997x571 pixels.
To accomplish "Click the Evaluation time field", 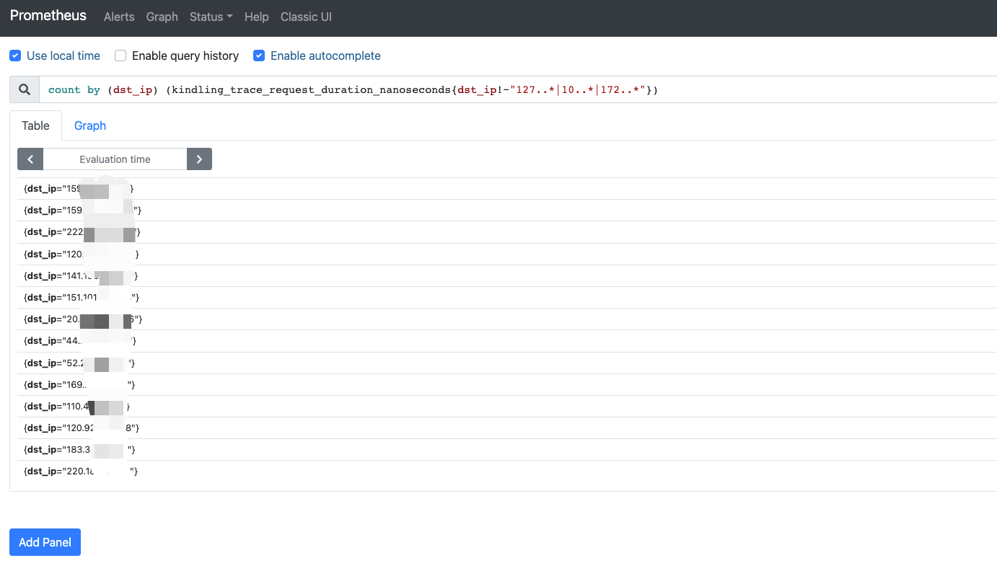I will [x=115, y=159].
